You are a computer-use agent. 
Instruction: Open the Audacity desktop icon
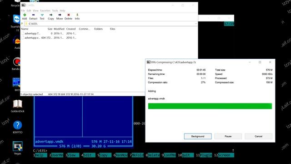(16, 41)
